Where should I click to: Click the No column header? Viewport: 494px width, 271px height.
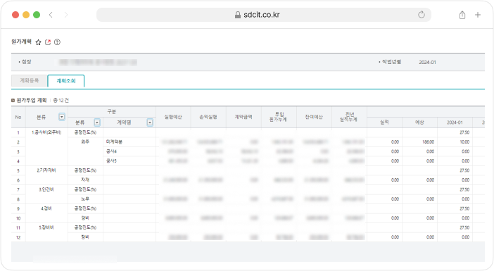[x=18, y=117]
